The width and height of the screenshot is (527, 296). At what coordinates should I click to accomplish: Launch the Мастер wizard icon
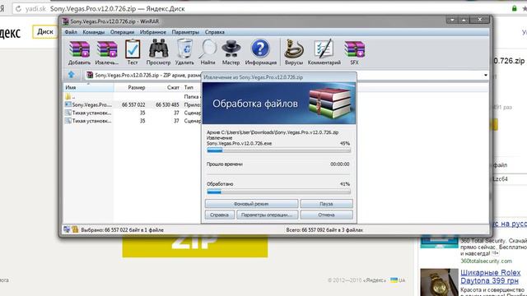coord(231,53)
